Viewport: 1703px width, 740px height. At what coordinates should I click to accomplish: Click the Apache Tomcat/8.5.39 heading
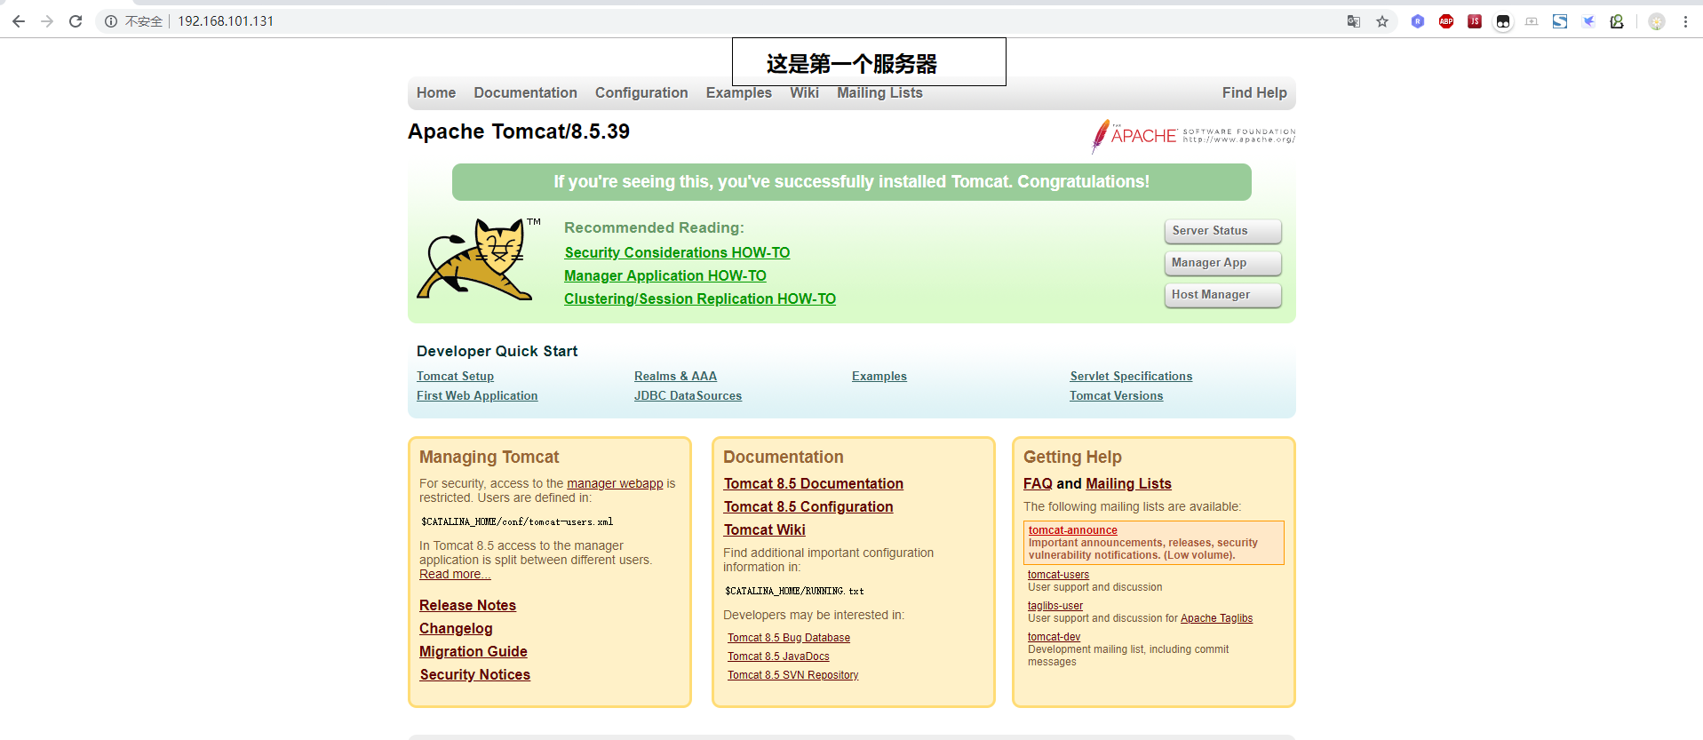519,131
